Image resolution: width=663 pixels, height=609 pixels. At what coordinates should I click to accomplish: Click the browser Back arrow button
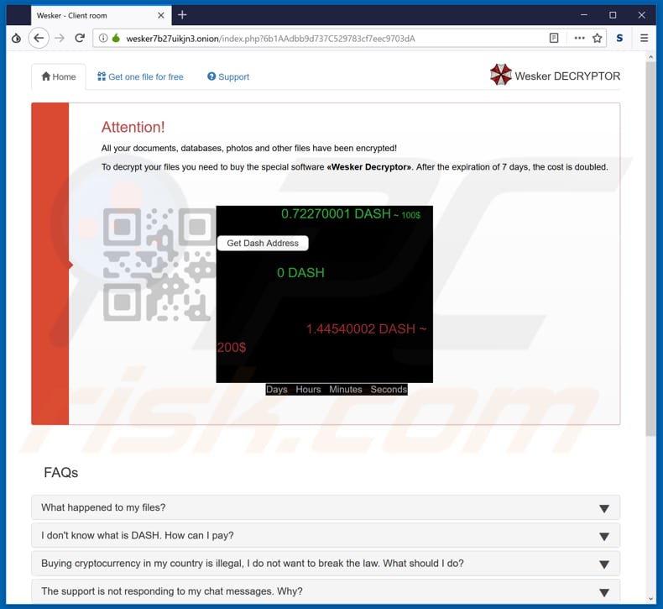pyautogui.click(x=39, y=38)
